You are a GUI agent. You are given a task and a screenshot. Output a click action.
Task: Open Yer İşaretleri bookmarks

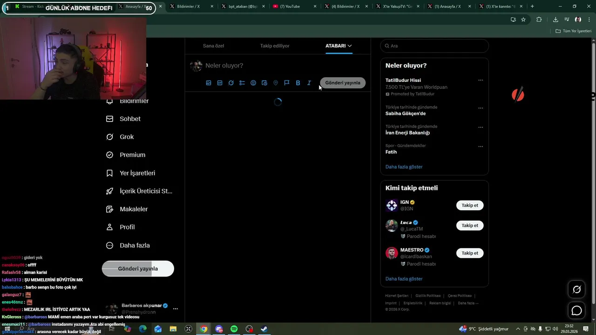click(131, 173)
